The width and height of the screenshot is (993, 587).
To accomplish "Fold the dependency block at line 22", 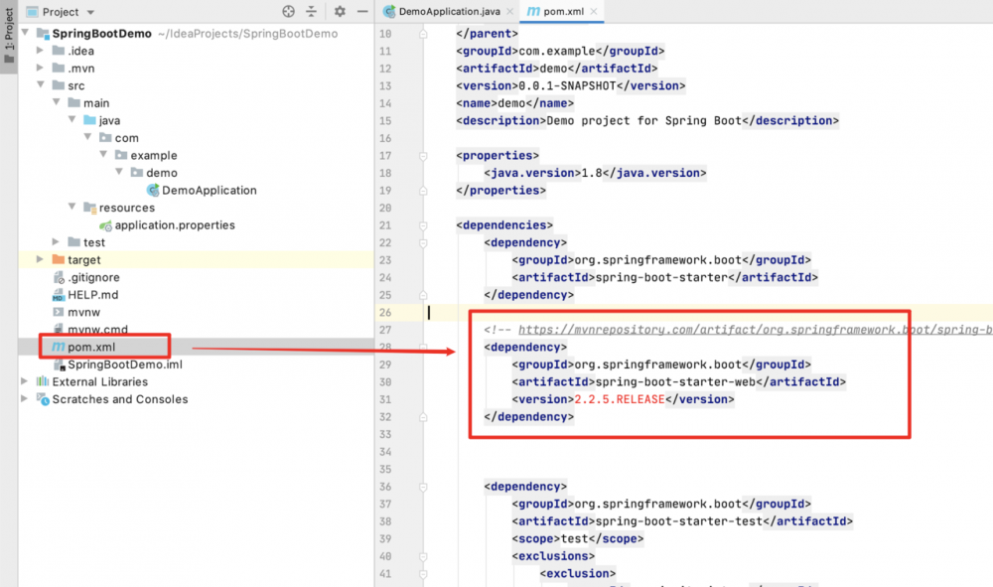I will point(423,242).
